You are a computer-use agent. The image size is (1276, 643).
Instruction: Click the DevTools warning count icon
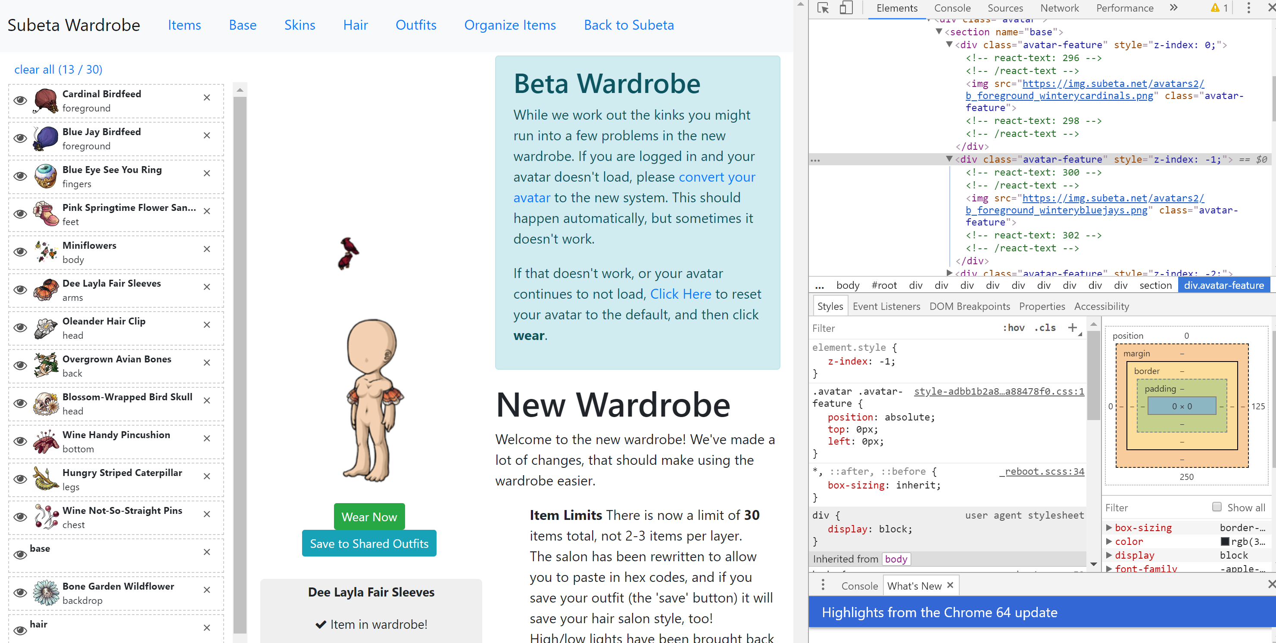[x=1219, y=8]
